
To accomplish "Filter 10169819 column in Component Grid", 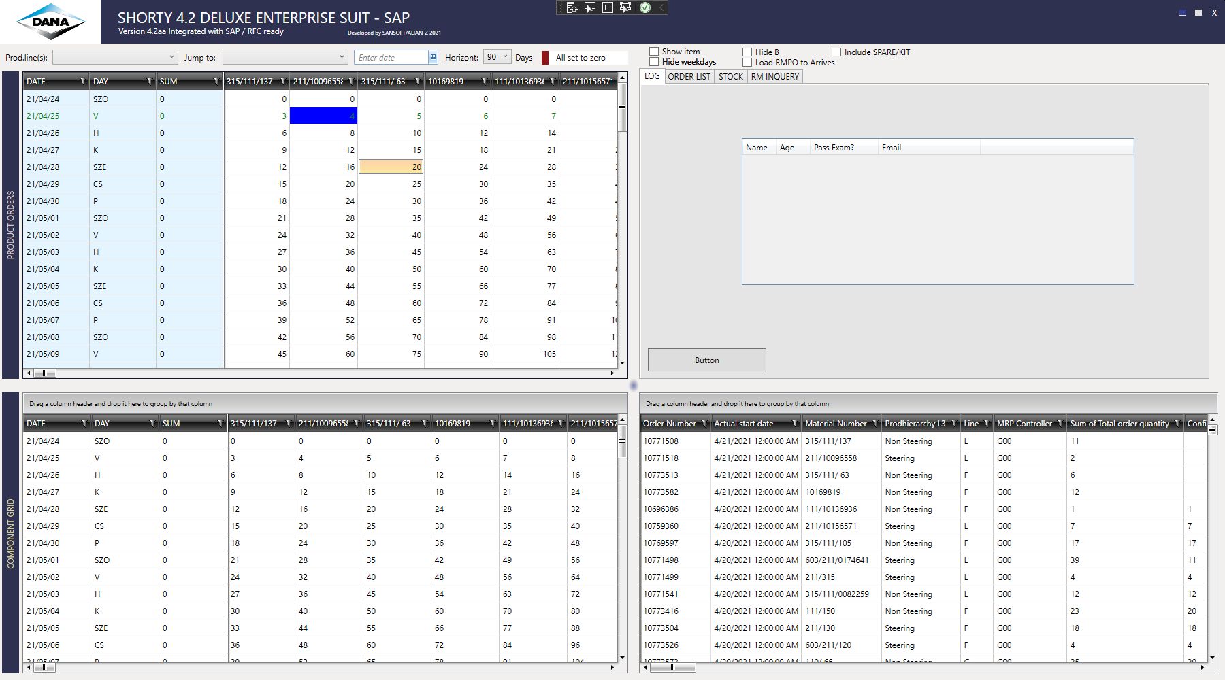I will [x=493, y=424].
